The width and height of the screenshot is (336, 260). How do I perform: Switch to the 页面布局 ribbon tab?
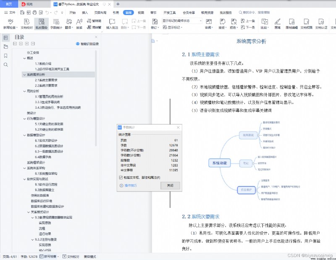click(100, 13)
